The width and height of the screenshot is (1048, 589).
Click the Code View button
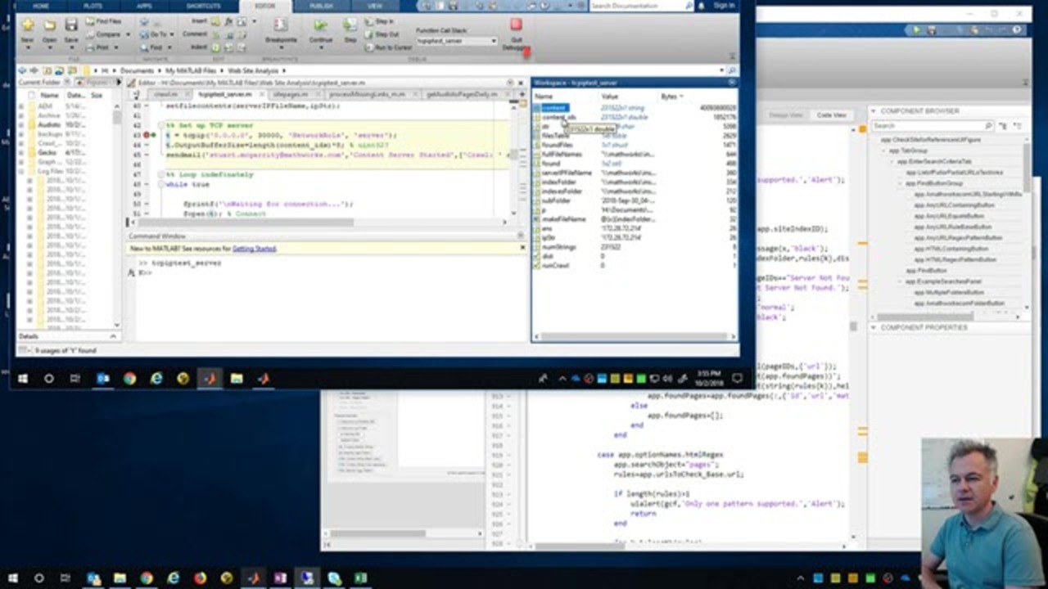831,115
